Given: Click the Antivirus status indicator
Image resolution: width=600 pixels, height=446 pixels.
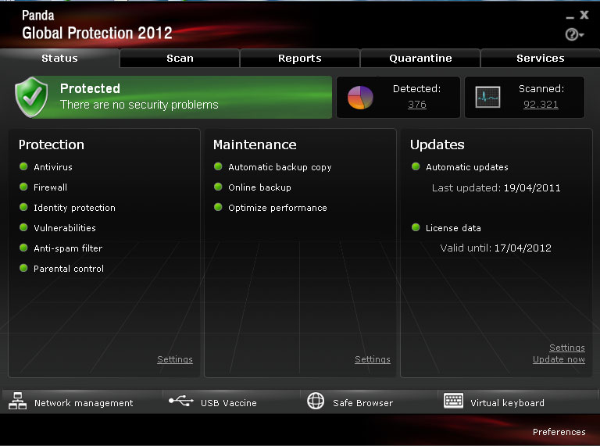Looking at the screenshot, I should [23, 166].
